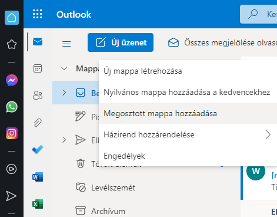Open the circular play player icon in the sidebar
This screenshot has width=277, height=217.
coord(11,169)
